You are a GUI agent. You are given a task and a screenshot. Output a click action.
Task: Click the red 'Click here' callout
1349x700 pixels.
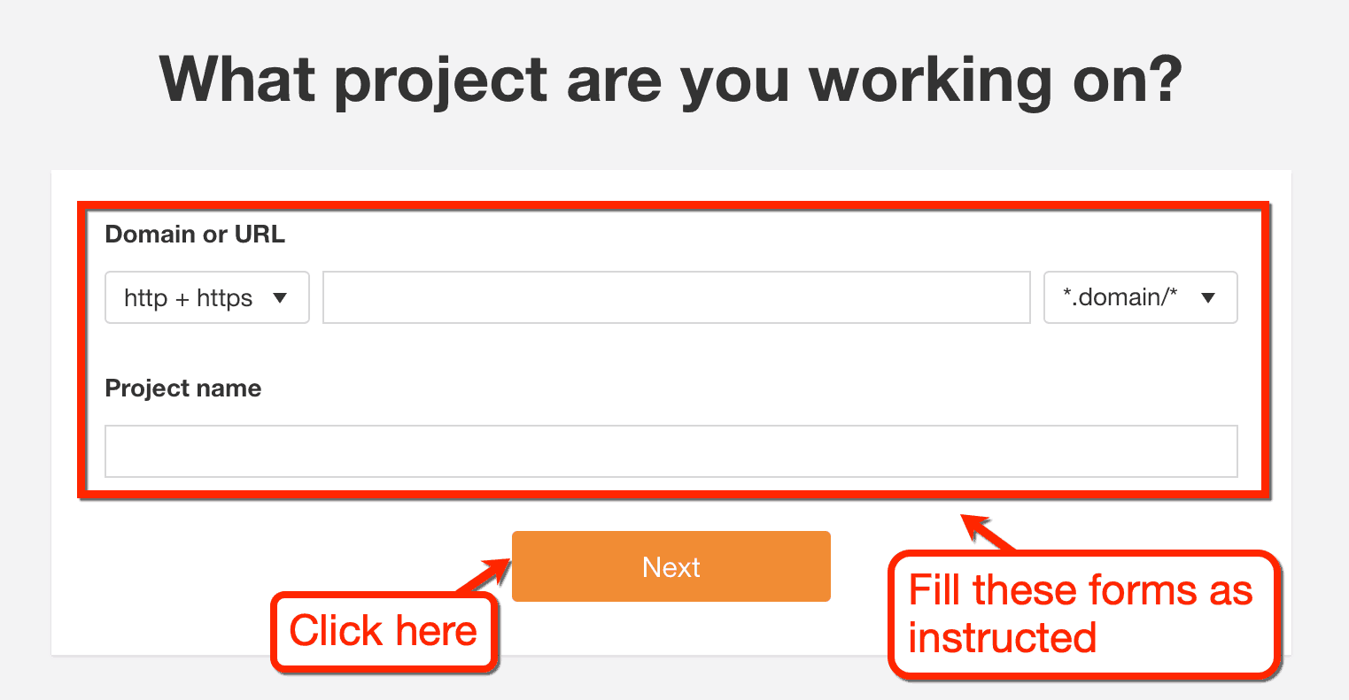point(384,630)
